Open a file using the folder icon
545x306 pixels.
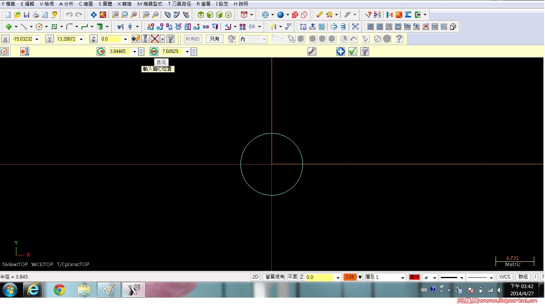[17, 15]
